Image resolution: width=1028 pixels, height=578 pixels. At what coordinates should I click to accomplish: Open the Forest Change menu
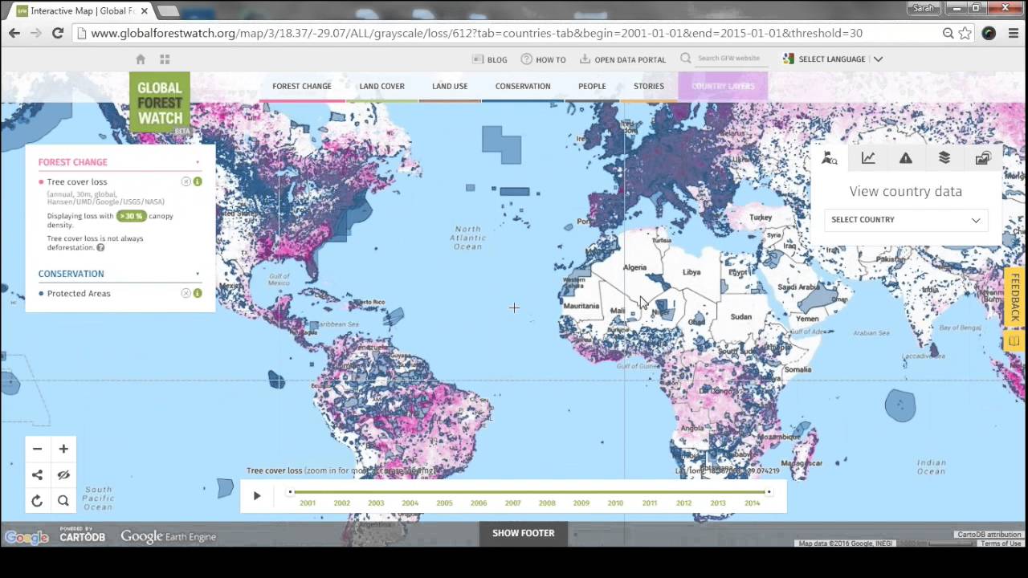pos(302,86)
